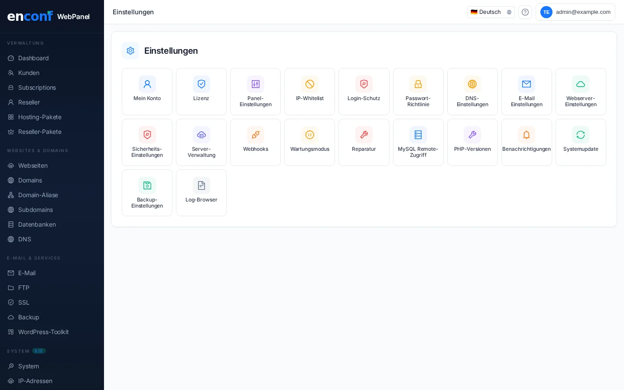Click the help question mark icon

point(525,12)
